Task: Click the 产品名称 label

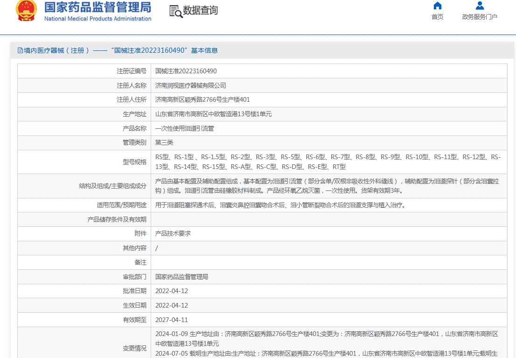Action: [x=134, y=128]
